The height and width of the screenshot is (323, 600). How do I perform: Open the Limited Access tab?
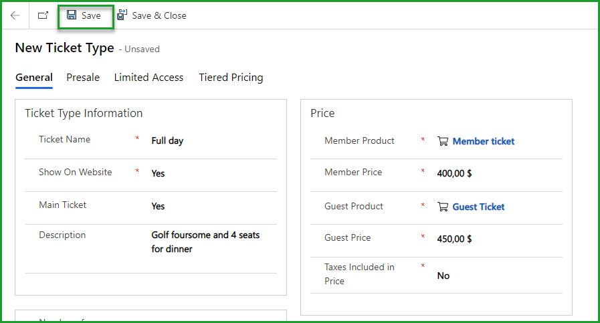(148, 78)
